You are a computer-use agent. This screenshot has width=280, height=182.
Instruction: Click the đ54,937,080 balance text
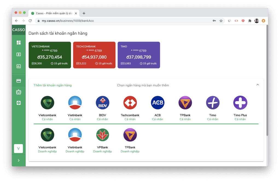tap(94, 57)
